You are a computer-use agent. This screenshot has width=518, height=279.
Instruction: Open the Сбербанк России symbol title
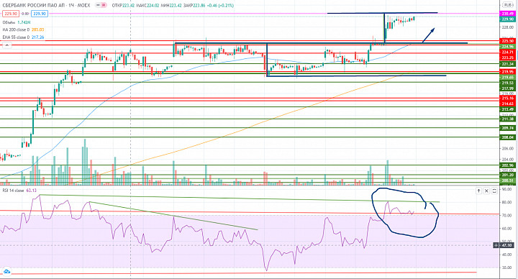coord(46,5)
